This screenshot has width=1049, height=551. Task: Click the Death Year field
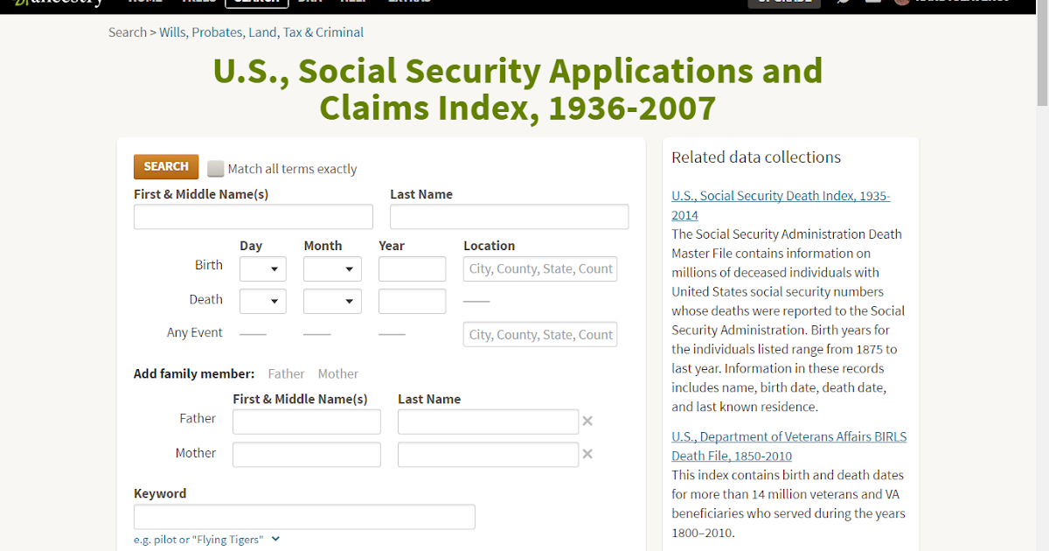click(412, 301)
